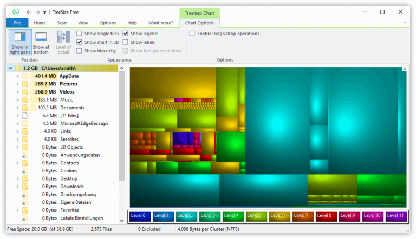416x239 pixels.
Task: Open the View tab
Action: tap(83, 23)
